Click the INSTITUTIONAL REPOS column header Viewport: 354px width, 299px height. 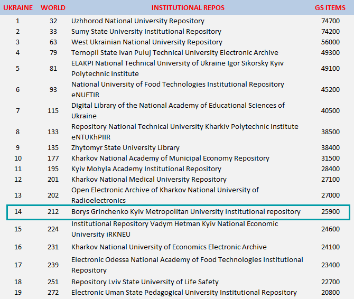188,8
